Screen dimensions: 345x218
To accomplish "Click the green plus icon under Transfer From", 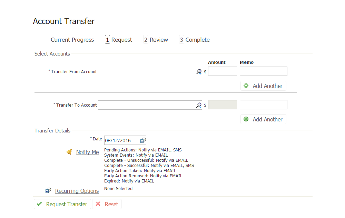I will 246,86.
